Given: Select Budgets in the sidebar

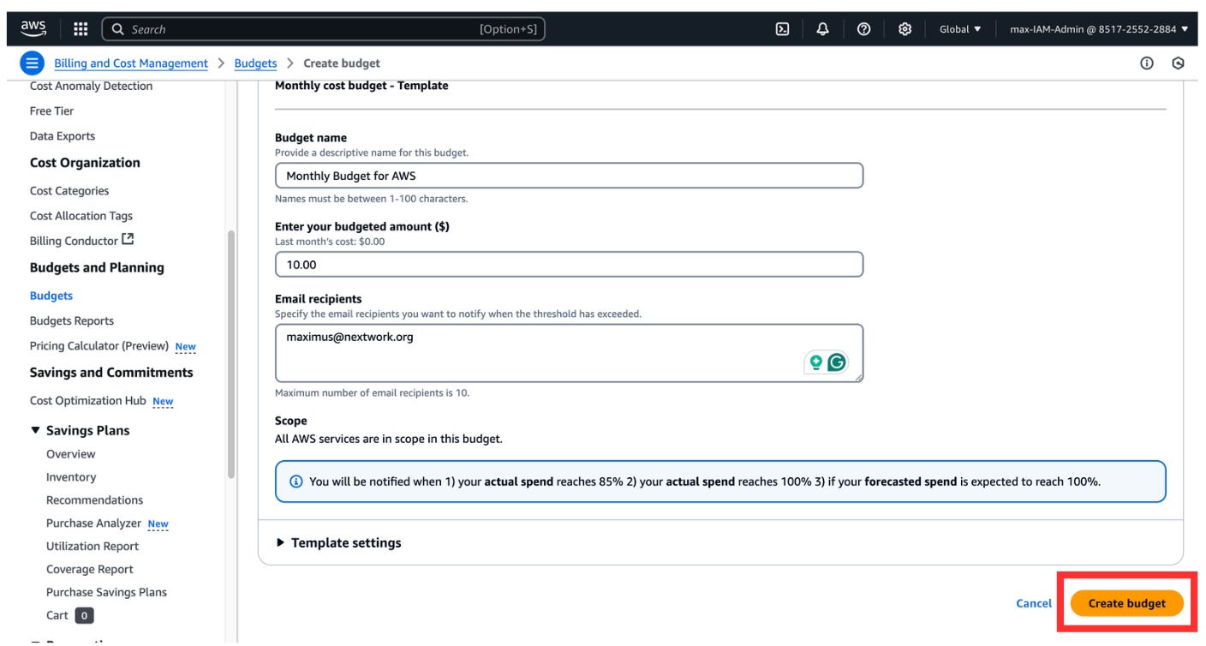Looking at the screenshot, I should tap(51, 296).
